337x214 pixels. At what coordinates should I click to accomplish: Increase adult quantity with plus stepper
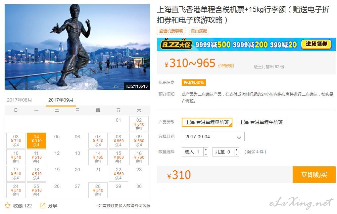(x=206, y=150)
